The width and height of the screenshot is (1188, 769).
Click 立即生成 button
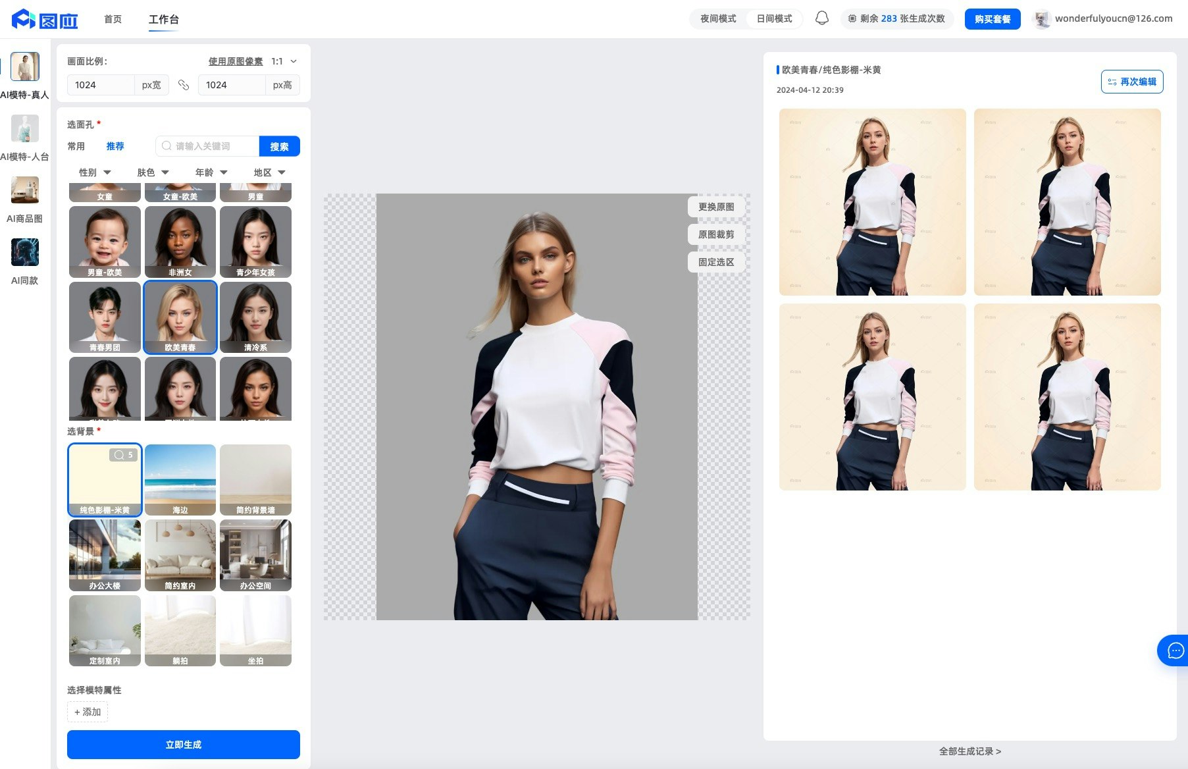pyautogui.click(x=184, y=745)
